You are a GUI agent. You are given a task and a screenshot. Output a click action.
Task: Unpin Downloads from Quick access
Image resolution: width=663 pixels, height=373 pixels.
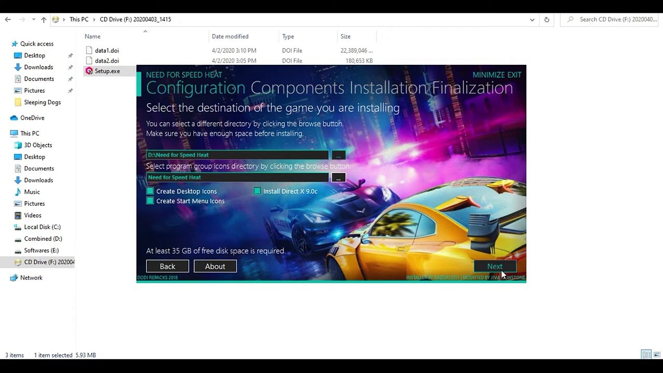70,67
